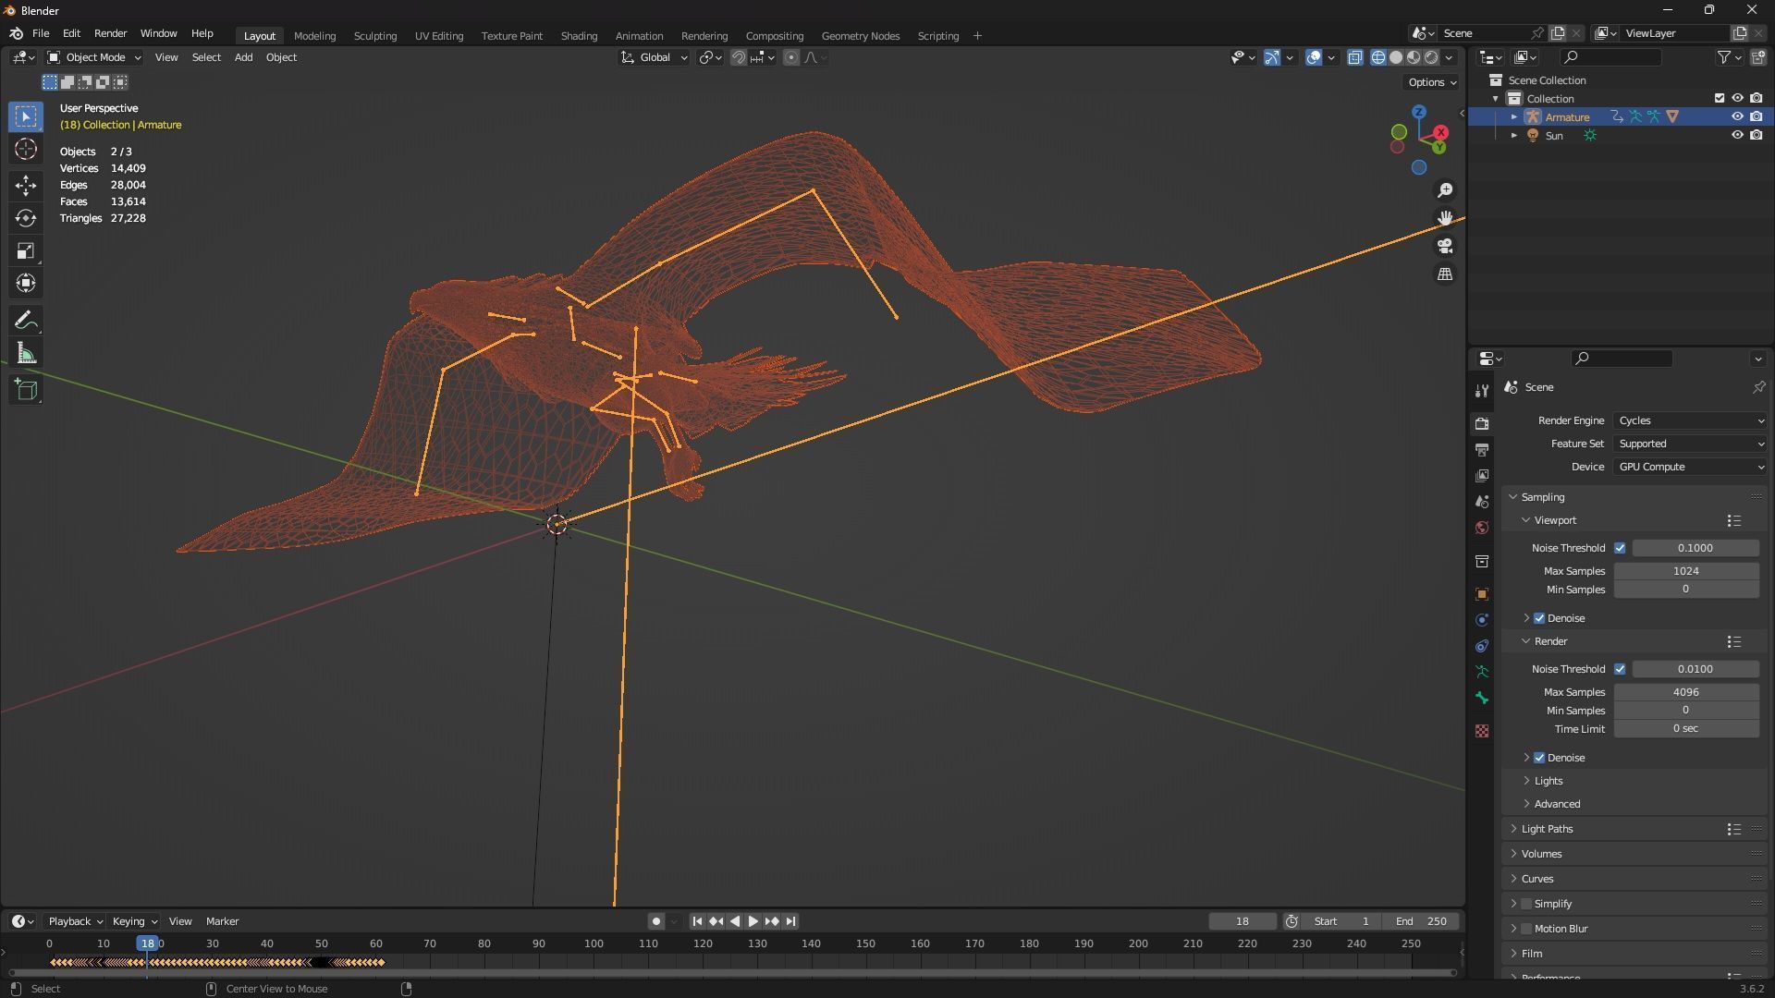Screen dimensions: 1775x998
Task: Select the Scale tool
Action: click(x=26, y=250)
